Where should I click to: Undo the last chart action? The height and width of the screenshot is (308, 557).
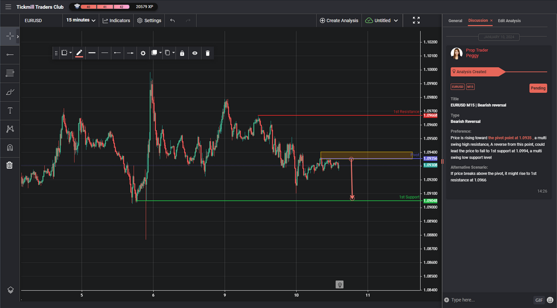(172, 21)
